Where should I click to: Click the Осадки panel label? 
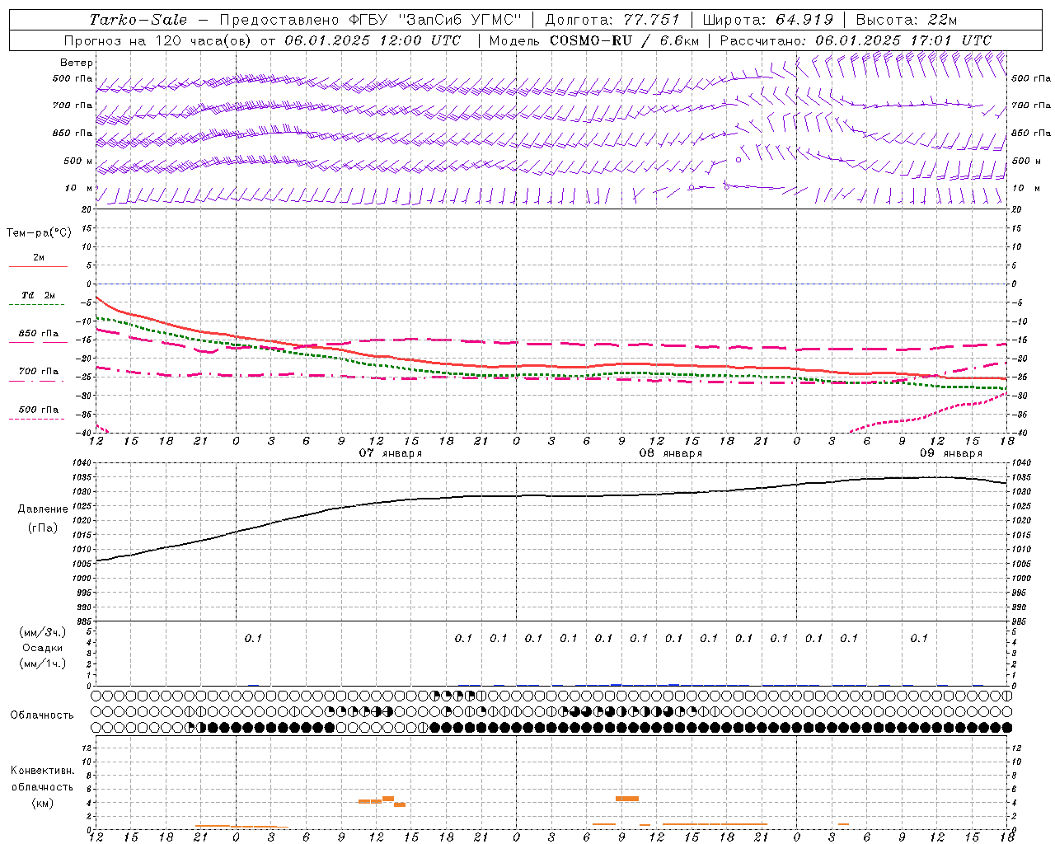pos(43,648)
